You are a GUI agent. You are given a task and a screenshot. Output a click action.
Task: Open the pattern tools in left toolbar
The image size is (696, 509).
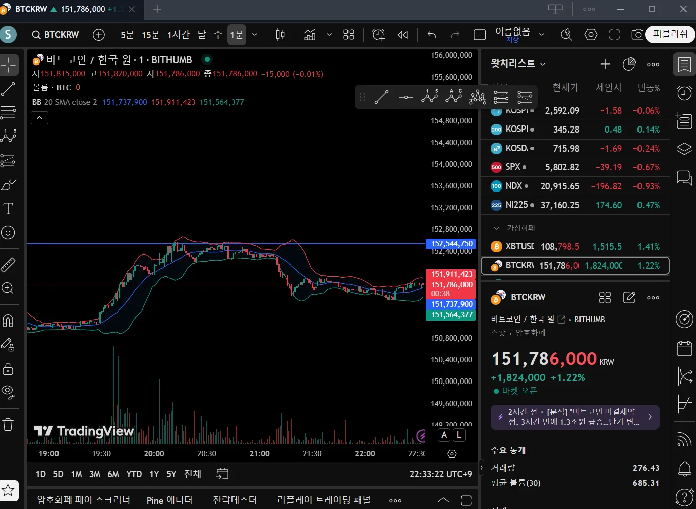[9, 136]
